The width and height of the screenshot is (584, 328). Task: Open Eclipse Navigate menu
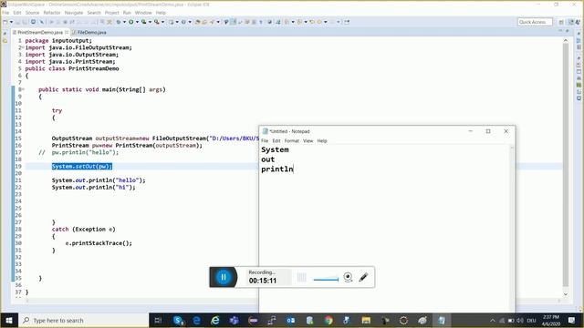coord(74,13)
